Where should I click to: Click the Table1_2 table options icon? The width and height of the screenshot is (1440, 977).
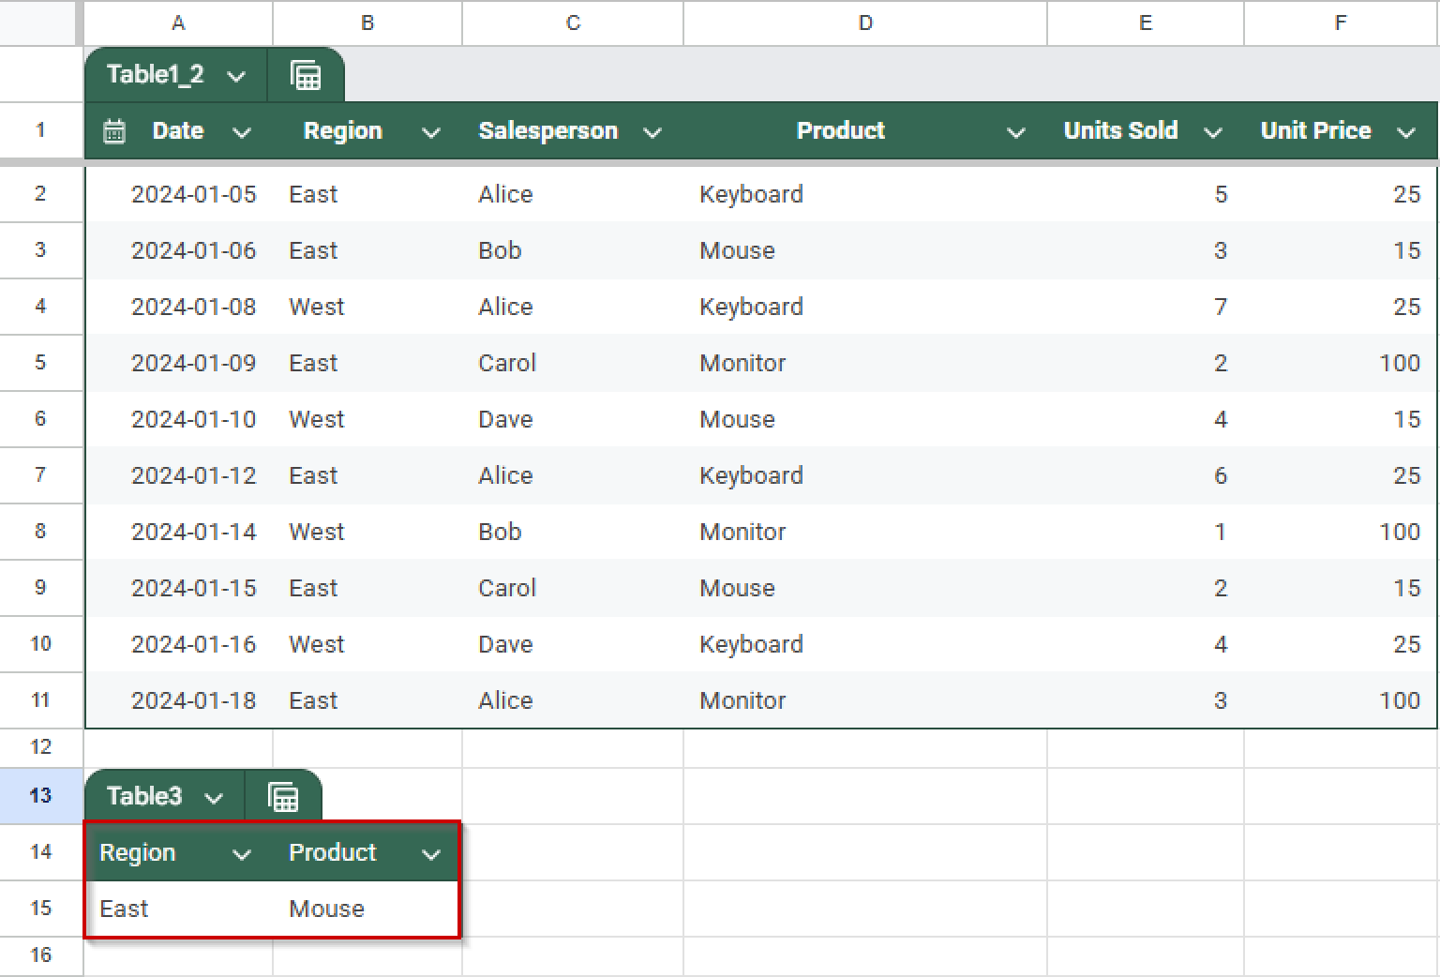(306, 74)
